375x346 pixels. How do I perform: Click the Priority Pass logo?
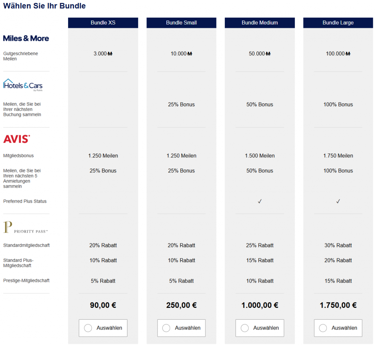pos(25,228)
